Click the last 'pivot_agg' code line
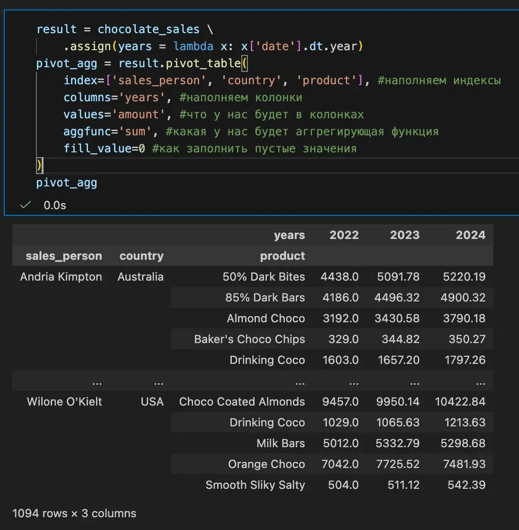This screenshot has width=519, height=530. (x=67, y=183)
